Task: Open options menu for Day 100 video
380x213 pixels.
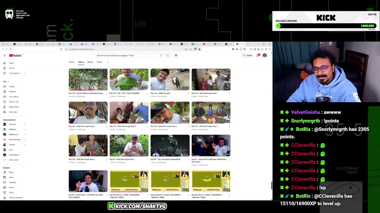Action: pyautogui.click(x=107, y=160)
